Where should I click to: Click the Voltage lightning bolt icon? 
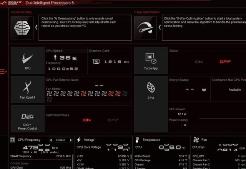pyautogui.click(x=79, y=140)
